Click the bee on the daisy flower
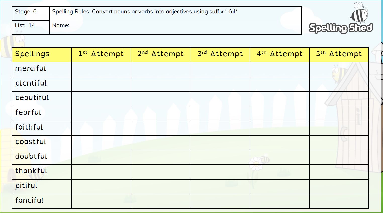 pyautogui.click(x=265, y=159)
